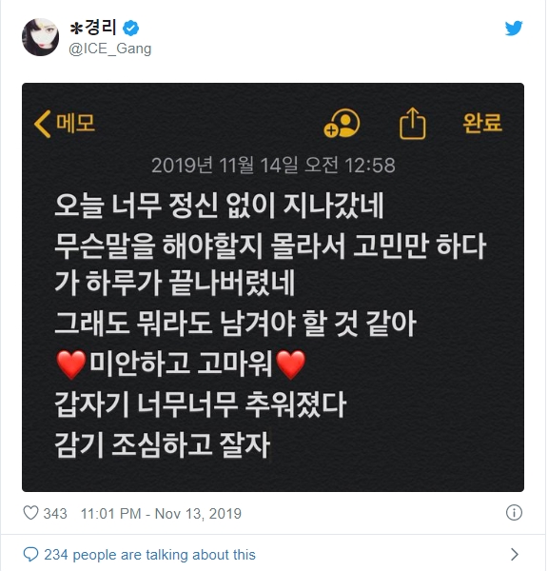Tap the 완료 done button
The image size is (548, 571).
pyautogui.click(x=482, y=123)
